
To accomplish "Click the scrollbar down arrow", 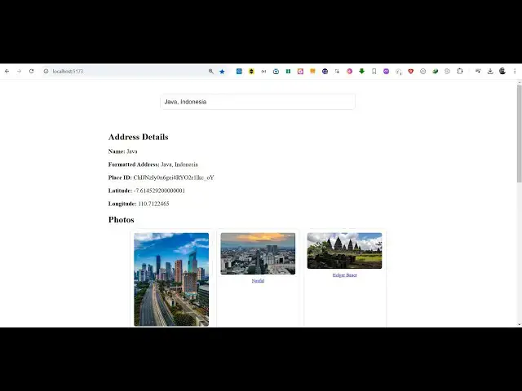I will click(x=519, y=324).
